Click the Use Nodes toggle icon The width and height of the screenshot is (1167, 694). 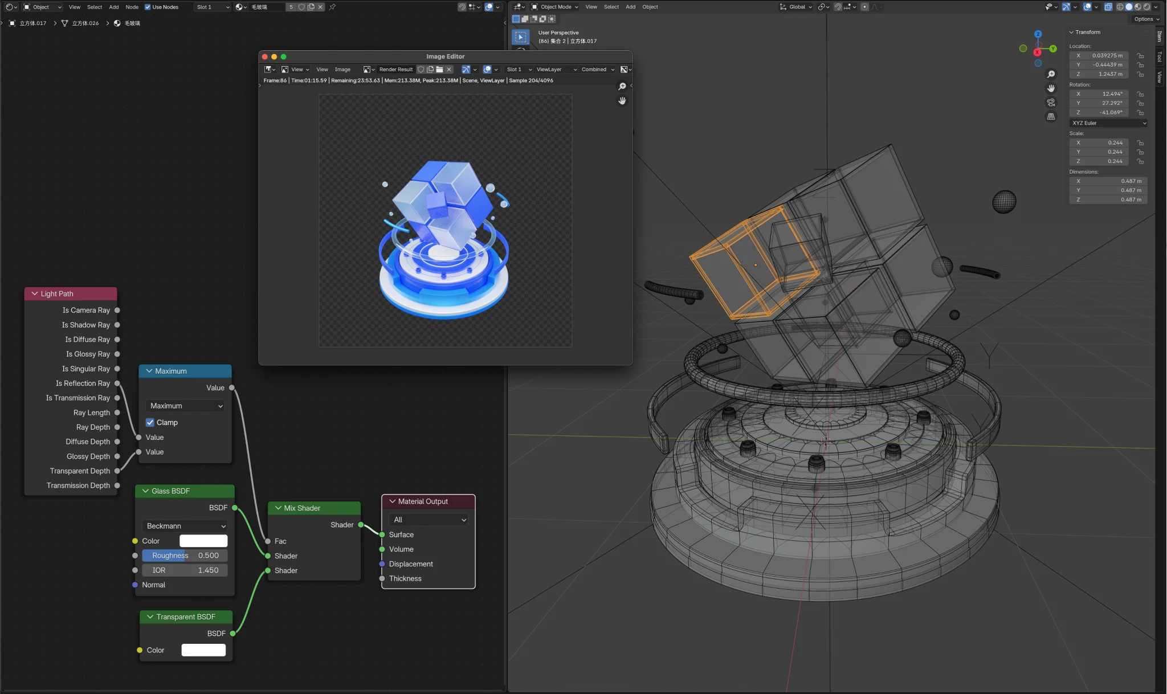(x=147, y=7)
